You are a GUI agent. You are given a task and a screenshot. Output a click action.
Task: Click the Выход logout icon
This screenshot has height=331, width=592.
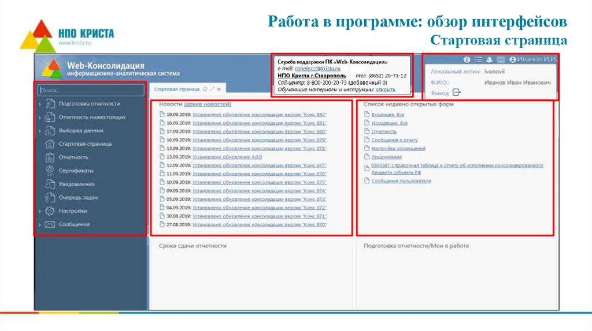tap(457, 92)
